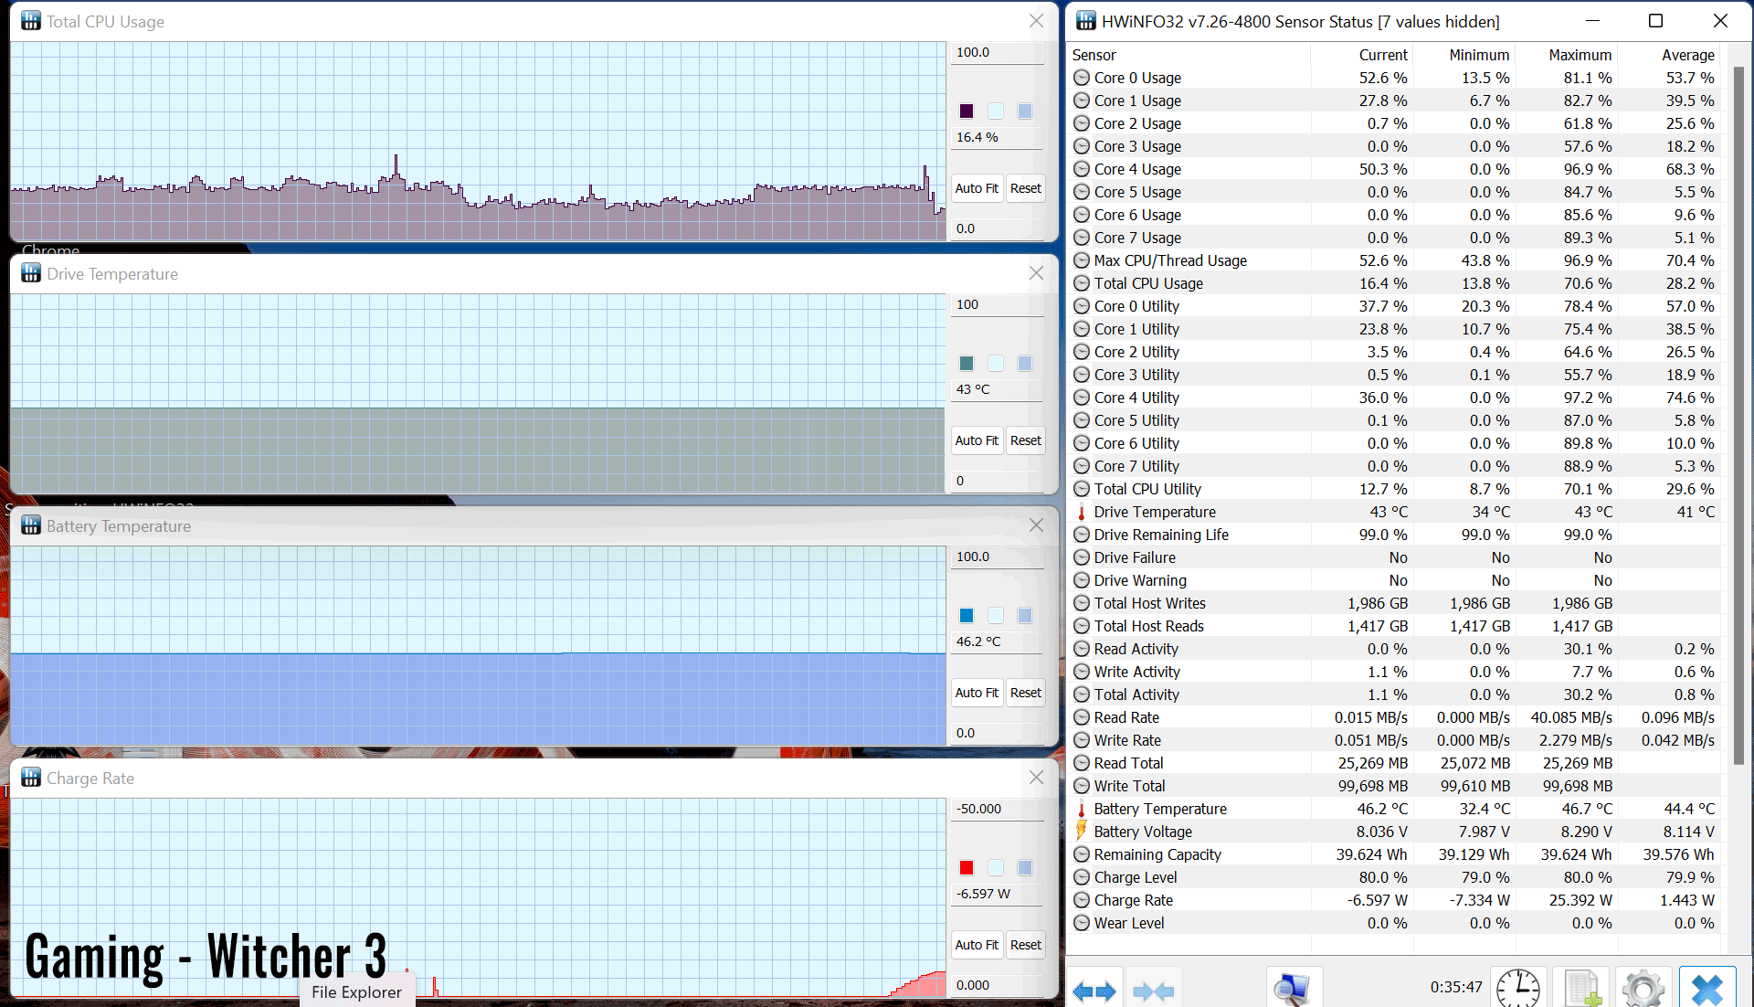Click Auto Fit in Drive Temperature graph

click(x=977, y=440)
